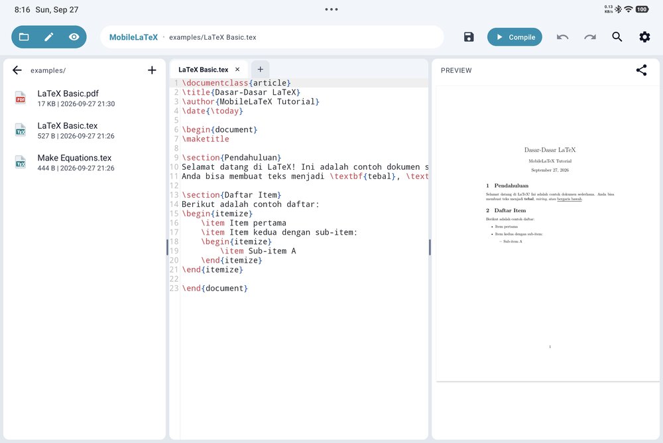Open LaTeX Basic.tex in the file list
The height and width of the screenshot is (443, 663).
coord(85,131)
